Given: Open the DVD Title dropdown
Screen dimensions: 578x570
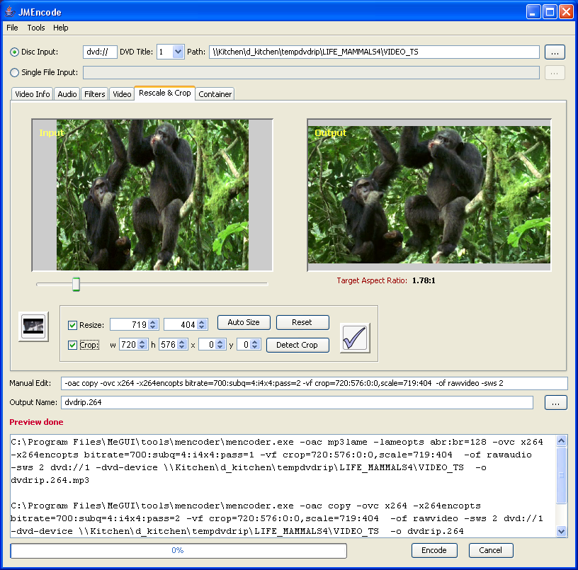Looking at the screenshot, I should 178,52.
